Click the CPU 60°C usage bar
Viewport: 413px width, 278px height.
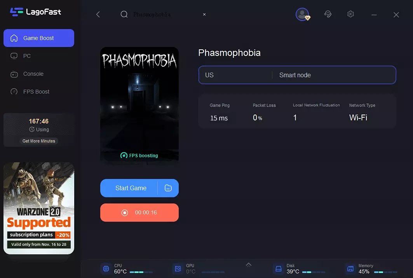(141, 272)
